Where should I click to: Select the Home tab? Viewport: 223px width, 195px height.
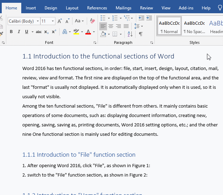point(11,8)
